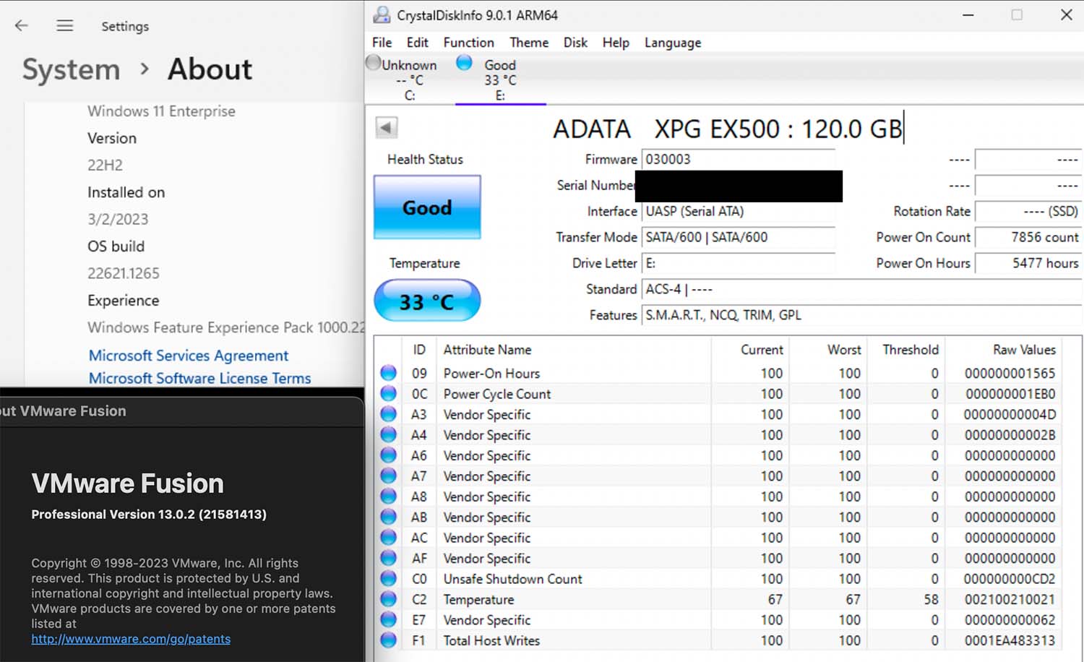Click the Rotation Rate field (SSD)
Screen dimensions: 1084x662
coord(1028,211)
